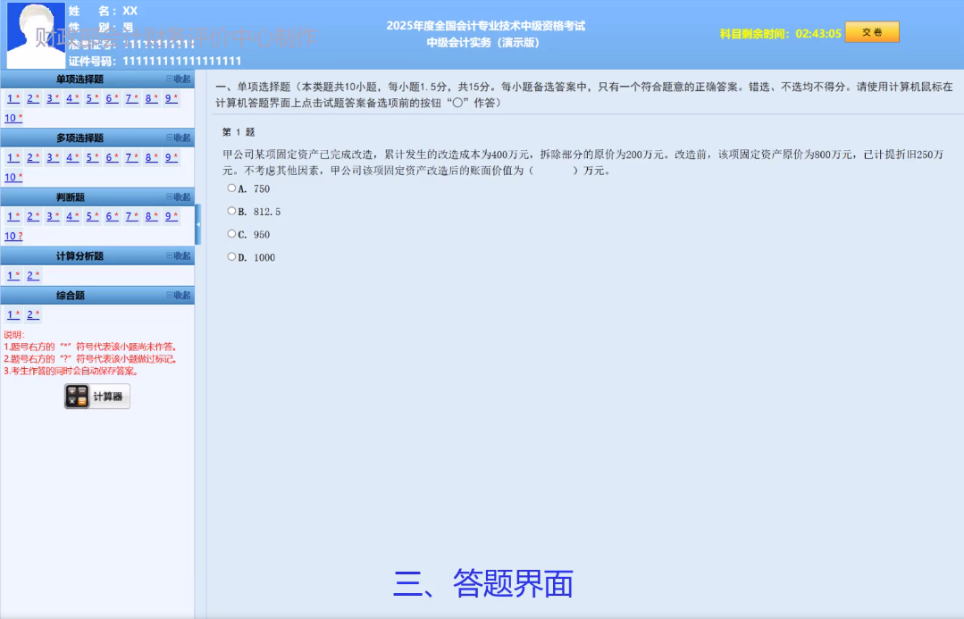Open question 1 of 综合题
964x619 pixels.
10,314
